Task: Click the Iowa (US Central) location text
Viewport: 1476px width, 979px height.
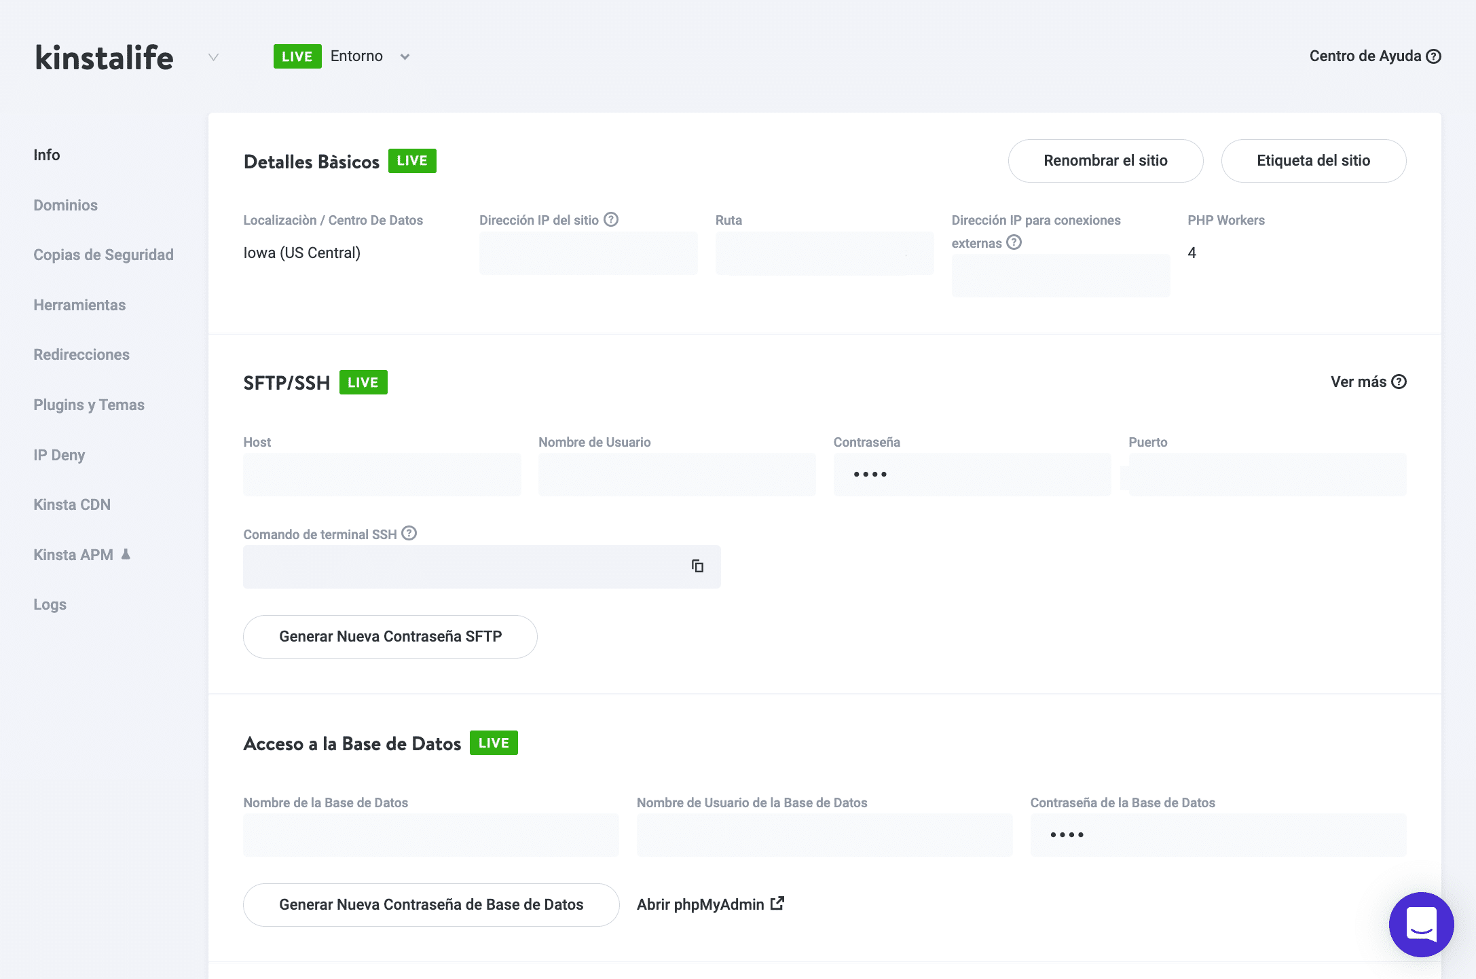Action: point(302,253)
